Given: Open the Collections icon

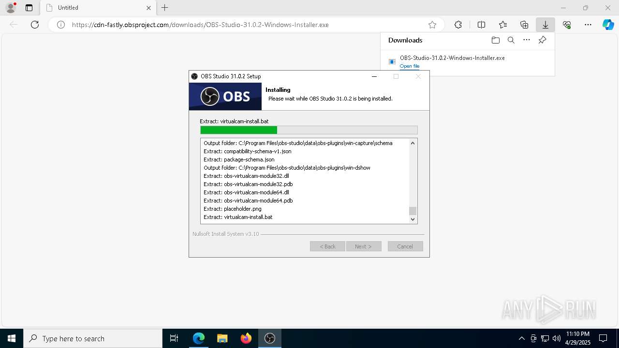Looking at the screenshot, I should pyautogui.click(x=524, y=25).
